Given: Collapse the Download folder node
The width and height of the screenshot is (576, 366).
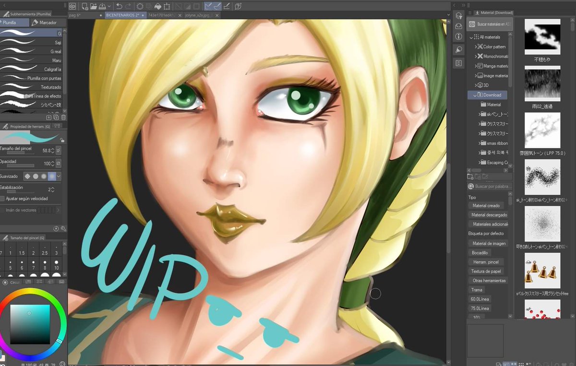Looking at the screenshot, I should [x=476, y=95].
